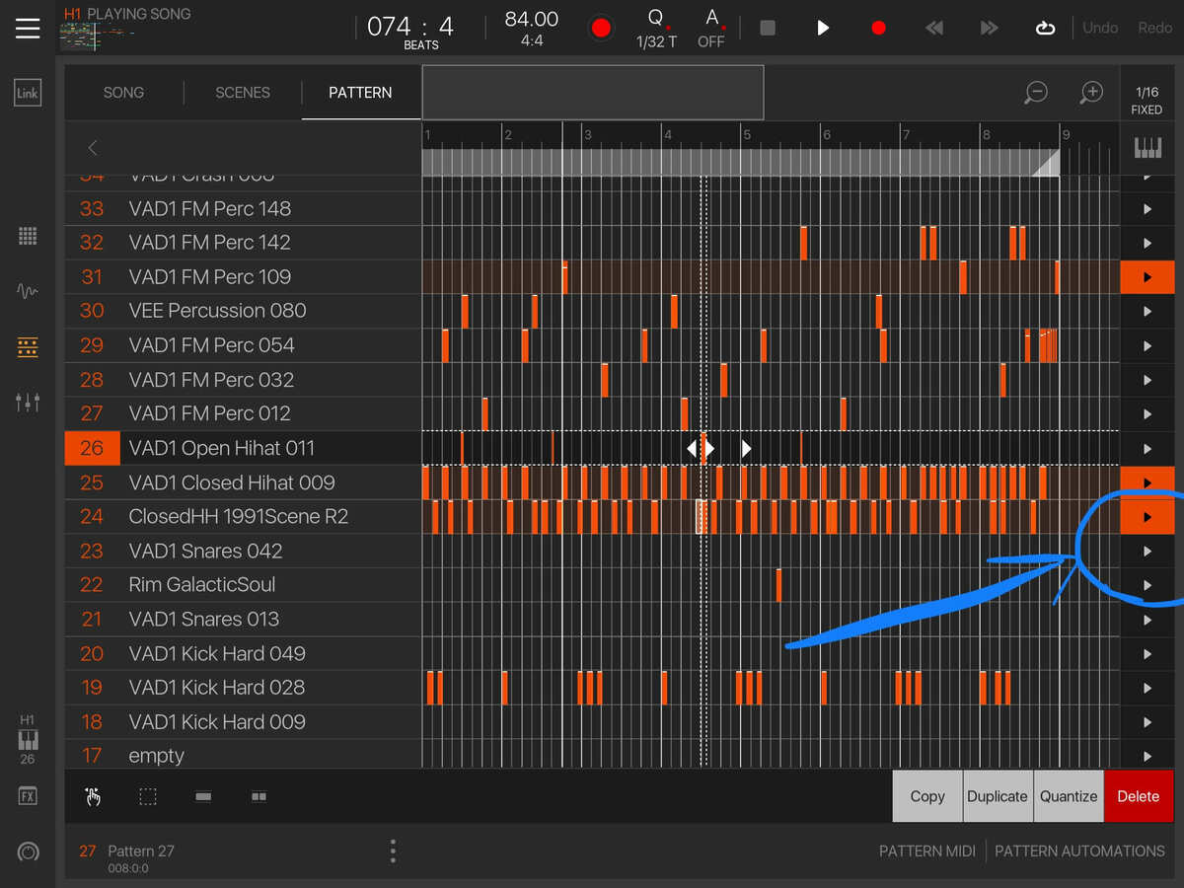Screen dimensions: 1184x888
Task: Select the split double-block tool in bottom toolbar
Action: pyautogui.click(x=259, y=796)
